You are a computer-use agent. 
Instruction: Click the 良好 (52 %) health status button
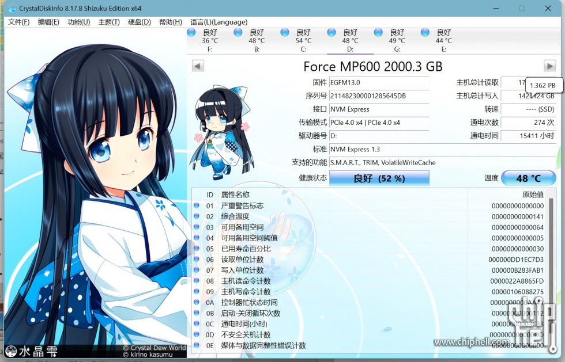[x=379, y=178]
